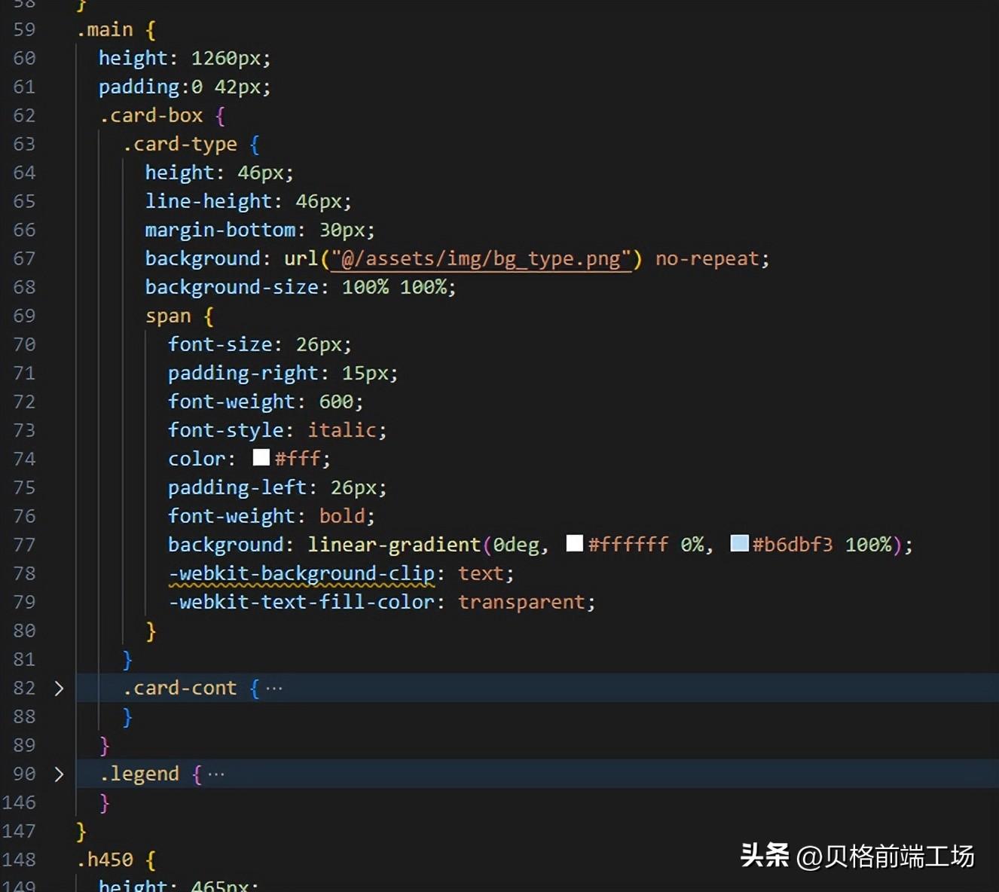Screen dimensions: 999x892
Task: Click 'font-weight: 600' declaration
Action: pyautogui.click(x=265, y=402)
